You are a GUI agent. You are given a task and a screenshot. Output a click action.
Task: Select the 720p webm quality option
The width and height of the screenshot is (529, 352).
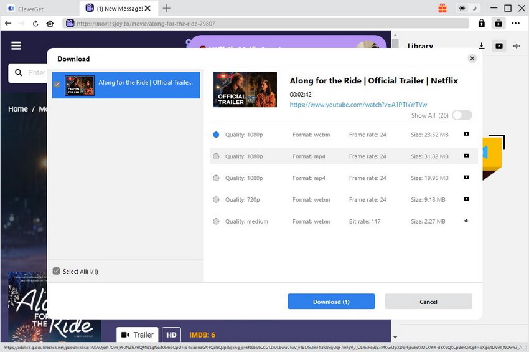tap(216, 200)
